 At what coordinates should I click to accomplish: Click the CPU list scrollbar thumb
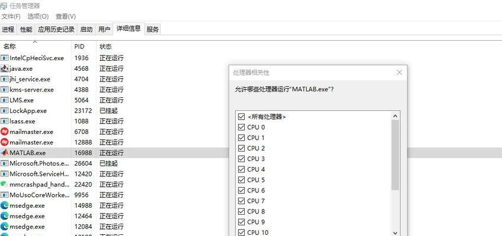(x=395, y=155)
